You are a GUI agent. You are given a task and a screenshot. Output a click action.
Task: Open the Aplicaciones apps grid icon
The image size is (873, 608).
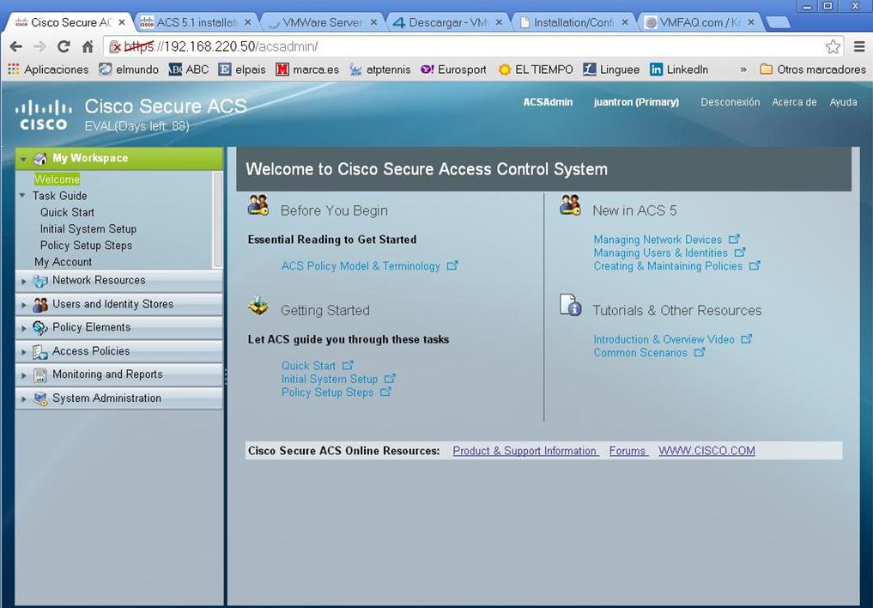point(14,69)
